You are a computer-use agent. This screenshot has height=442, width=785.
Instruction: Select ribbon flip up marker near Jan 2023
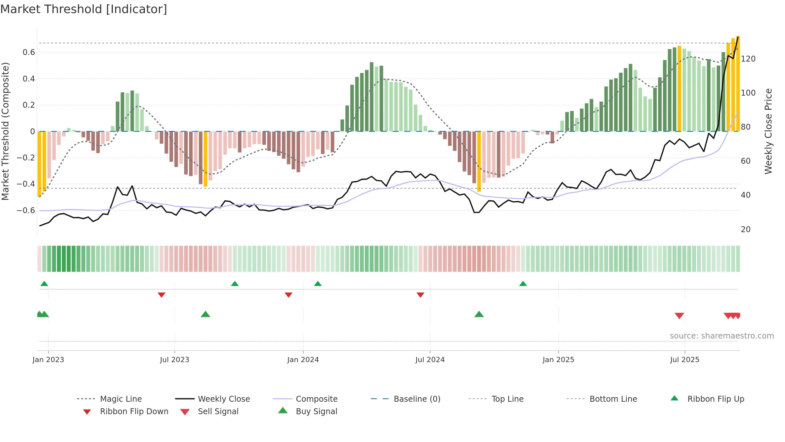pyautogui.click(x=44, y=284)
